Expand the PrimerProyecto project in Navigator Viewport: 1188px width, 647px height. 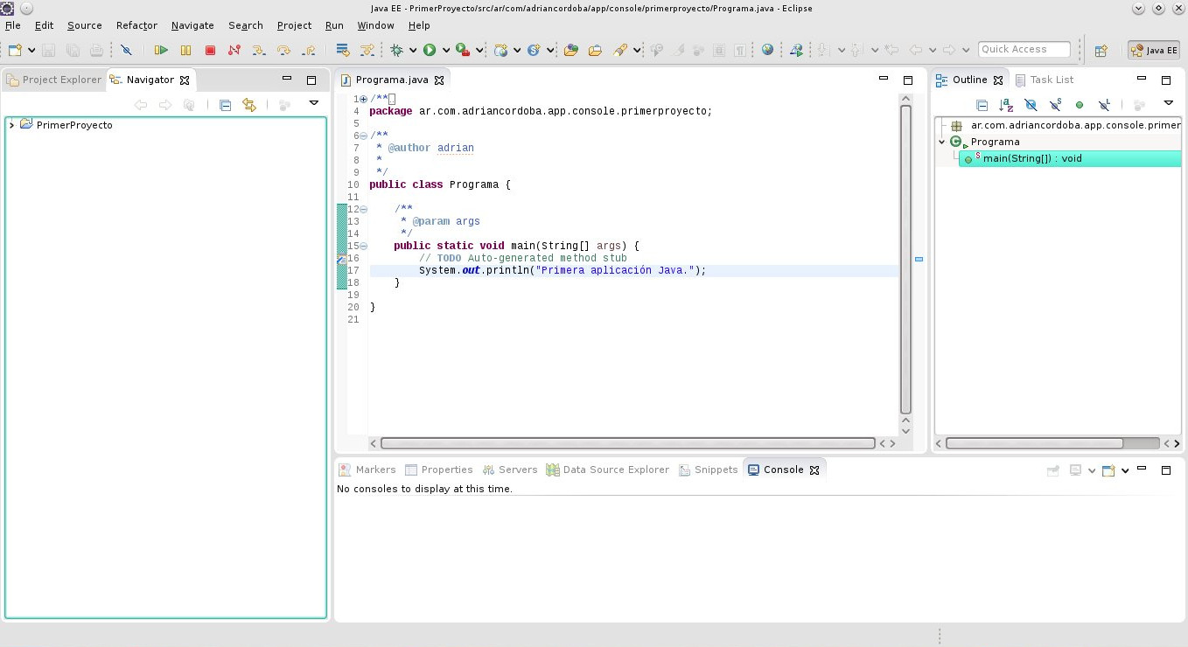pyautogui.click(x=10, y=125)
